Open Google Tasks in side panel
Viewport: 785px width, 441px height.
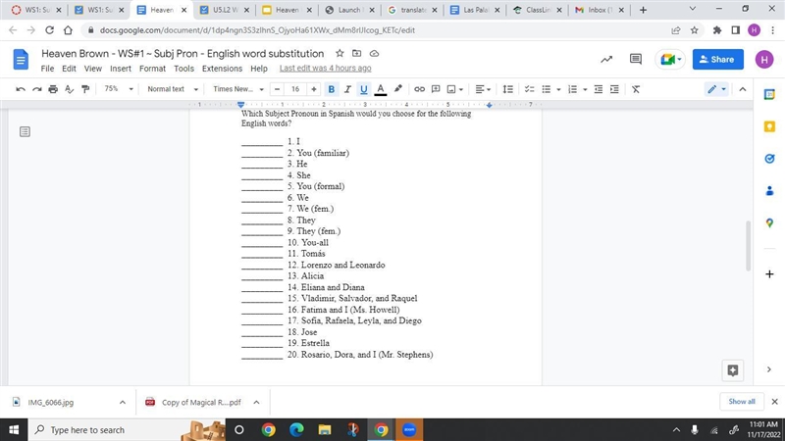point(769,159)
